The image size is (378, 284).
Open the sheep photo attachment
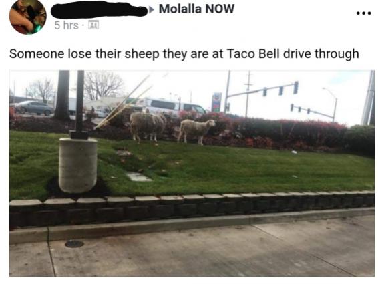(x=192, y=173)
